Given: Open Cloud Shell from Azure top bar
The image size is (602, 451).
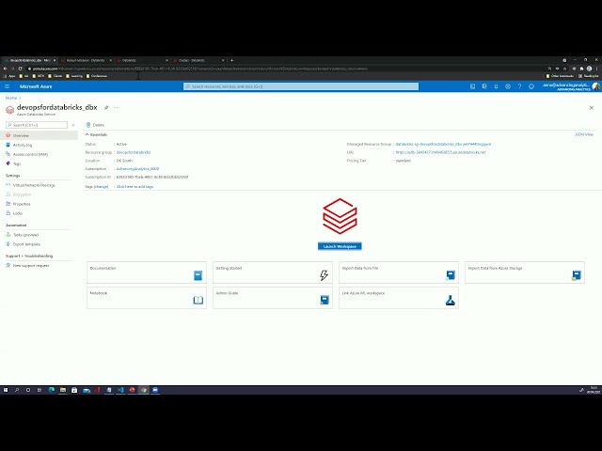Looking at the screenshot, I should click(x=472, y=86).
